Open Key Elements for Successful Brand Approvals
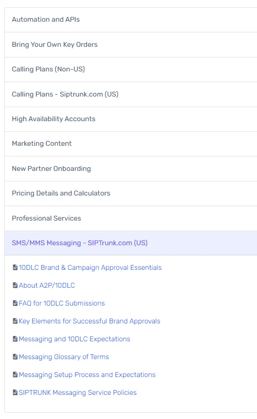This screenshot has width=257, height=419. [90, 321]
